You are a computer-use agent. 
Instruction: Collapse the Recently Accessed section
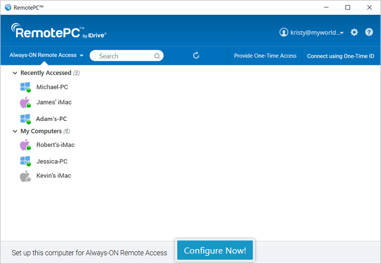[15, 73]
